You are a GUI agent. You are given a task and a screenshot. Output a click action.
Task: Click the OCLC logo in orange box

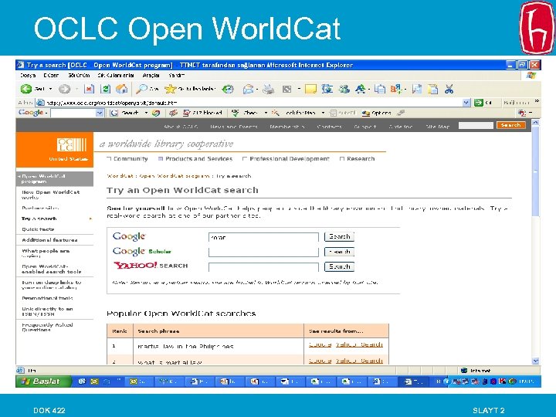click(x=71, y=144)
